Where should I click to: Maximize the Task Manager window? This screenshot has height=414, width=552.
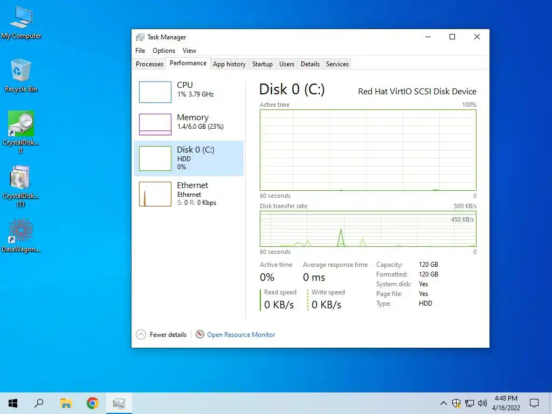[x=452, y=37]
